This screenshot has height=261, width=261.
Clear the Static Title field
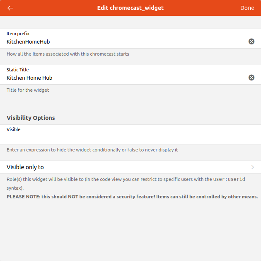251,78
